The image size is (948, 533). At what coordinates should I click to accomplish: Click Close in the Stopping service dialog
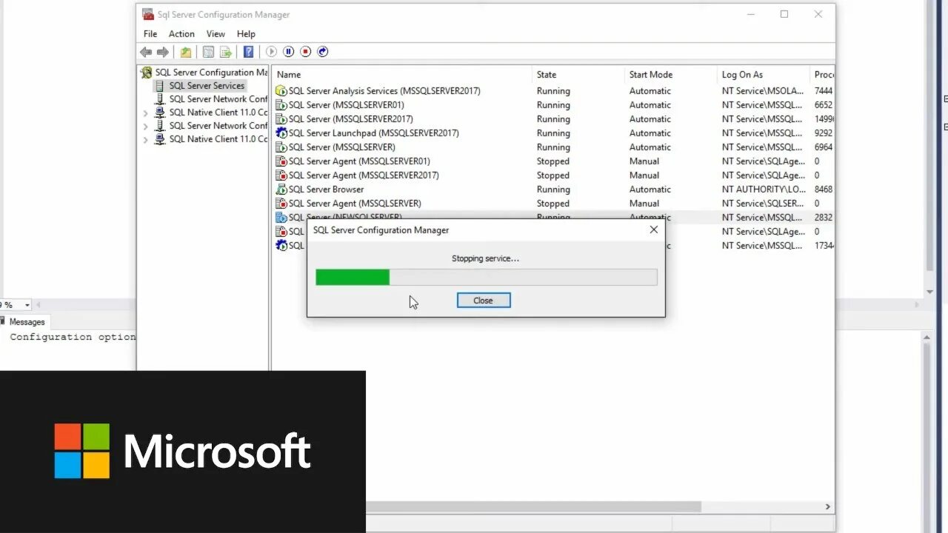click(484, 301)
